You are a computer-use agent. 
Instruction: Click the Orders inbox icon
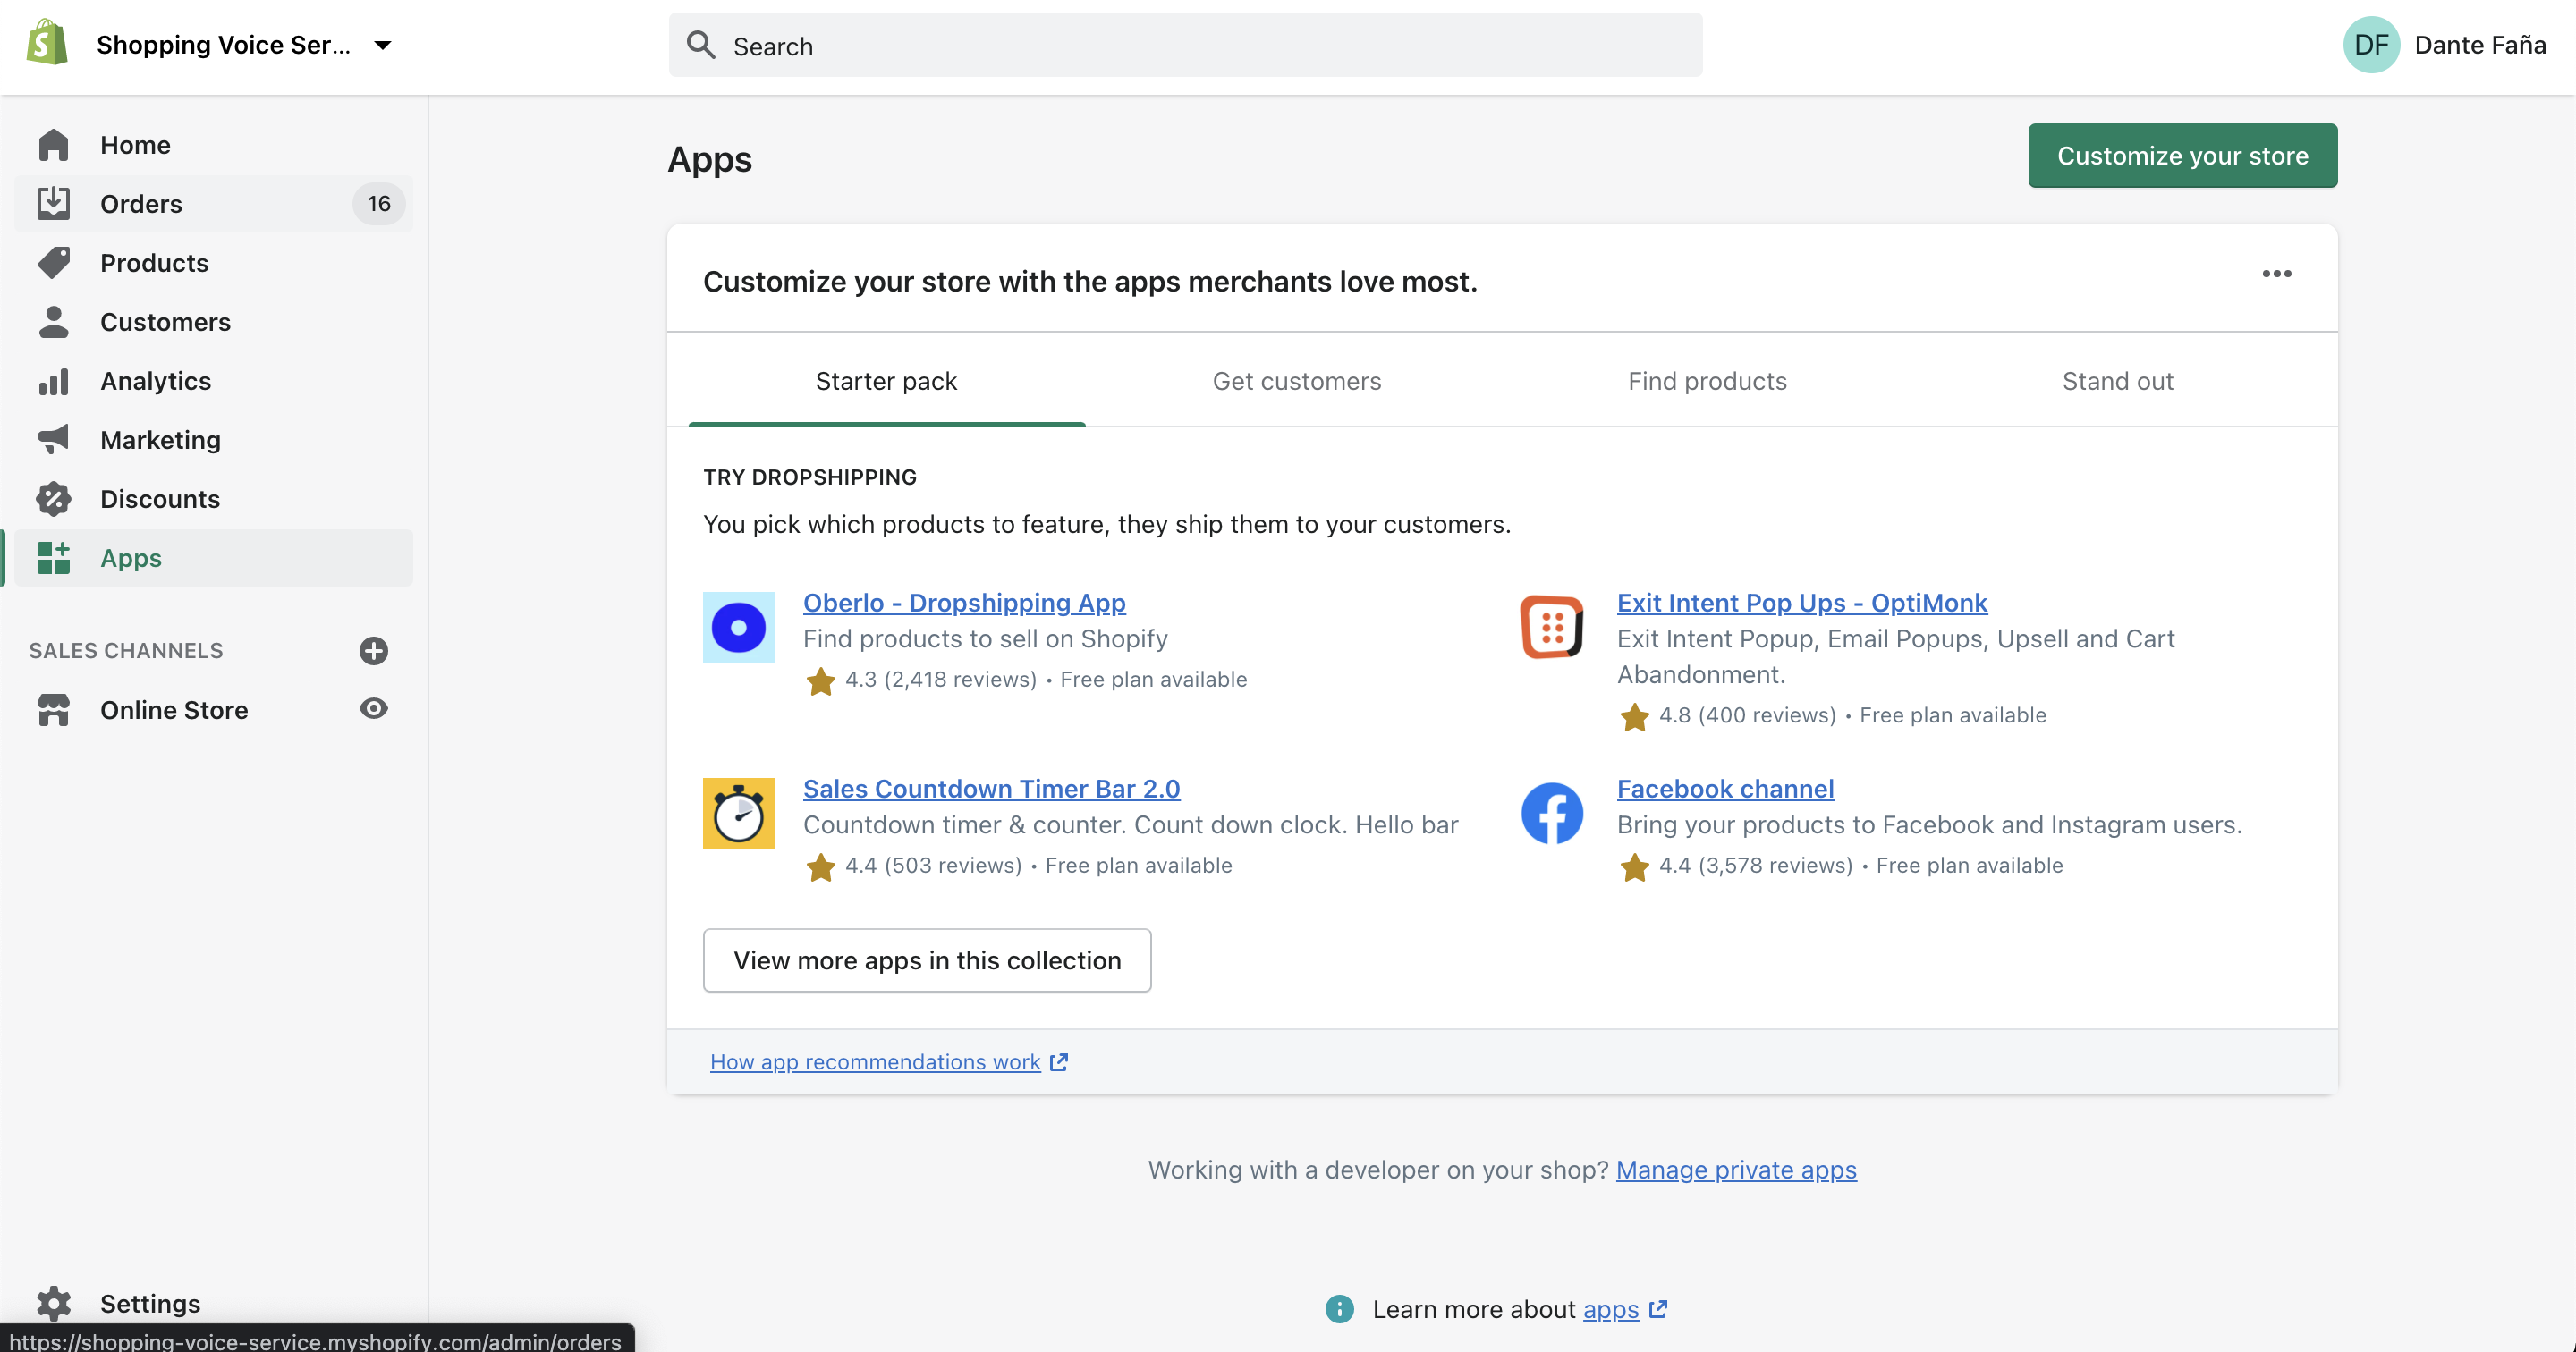click(54, 204)
